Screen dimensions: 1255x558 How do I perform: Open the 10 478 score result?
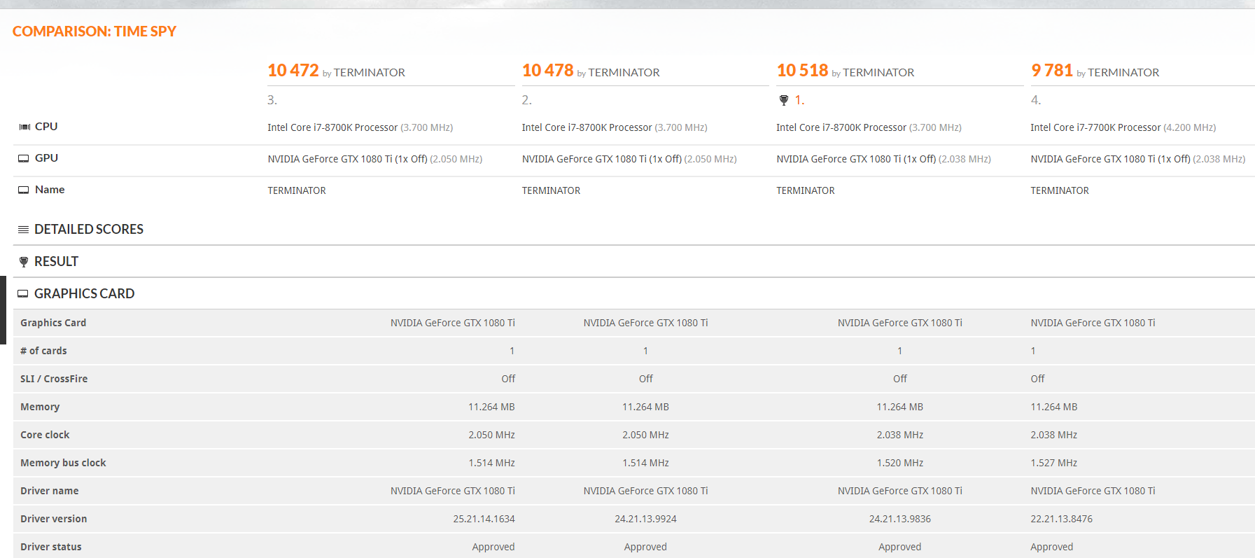coord(547,71)
